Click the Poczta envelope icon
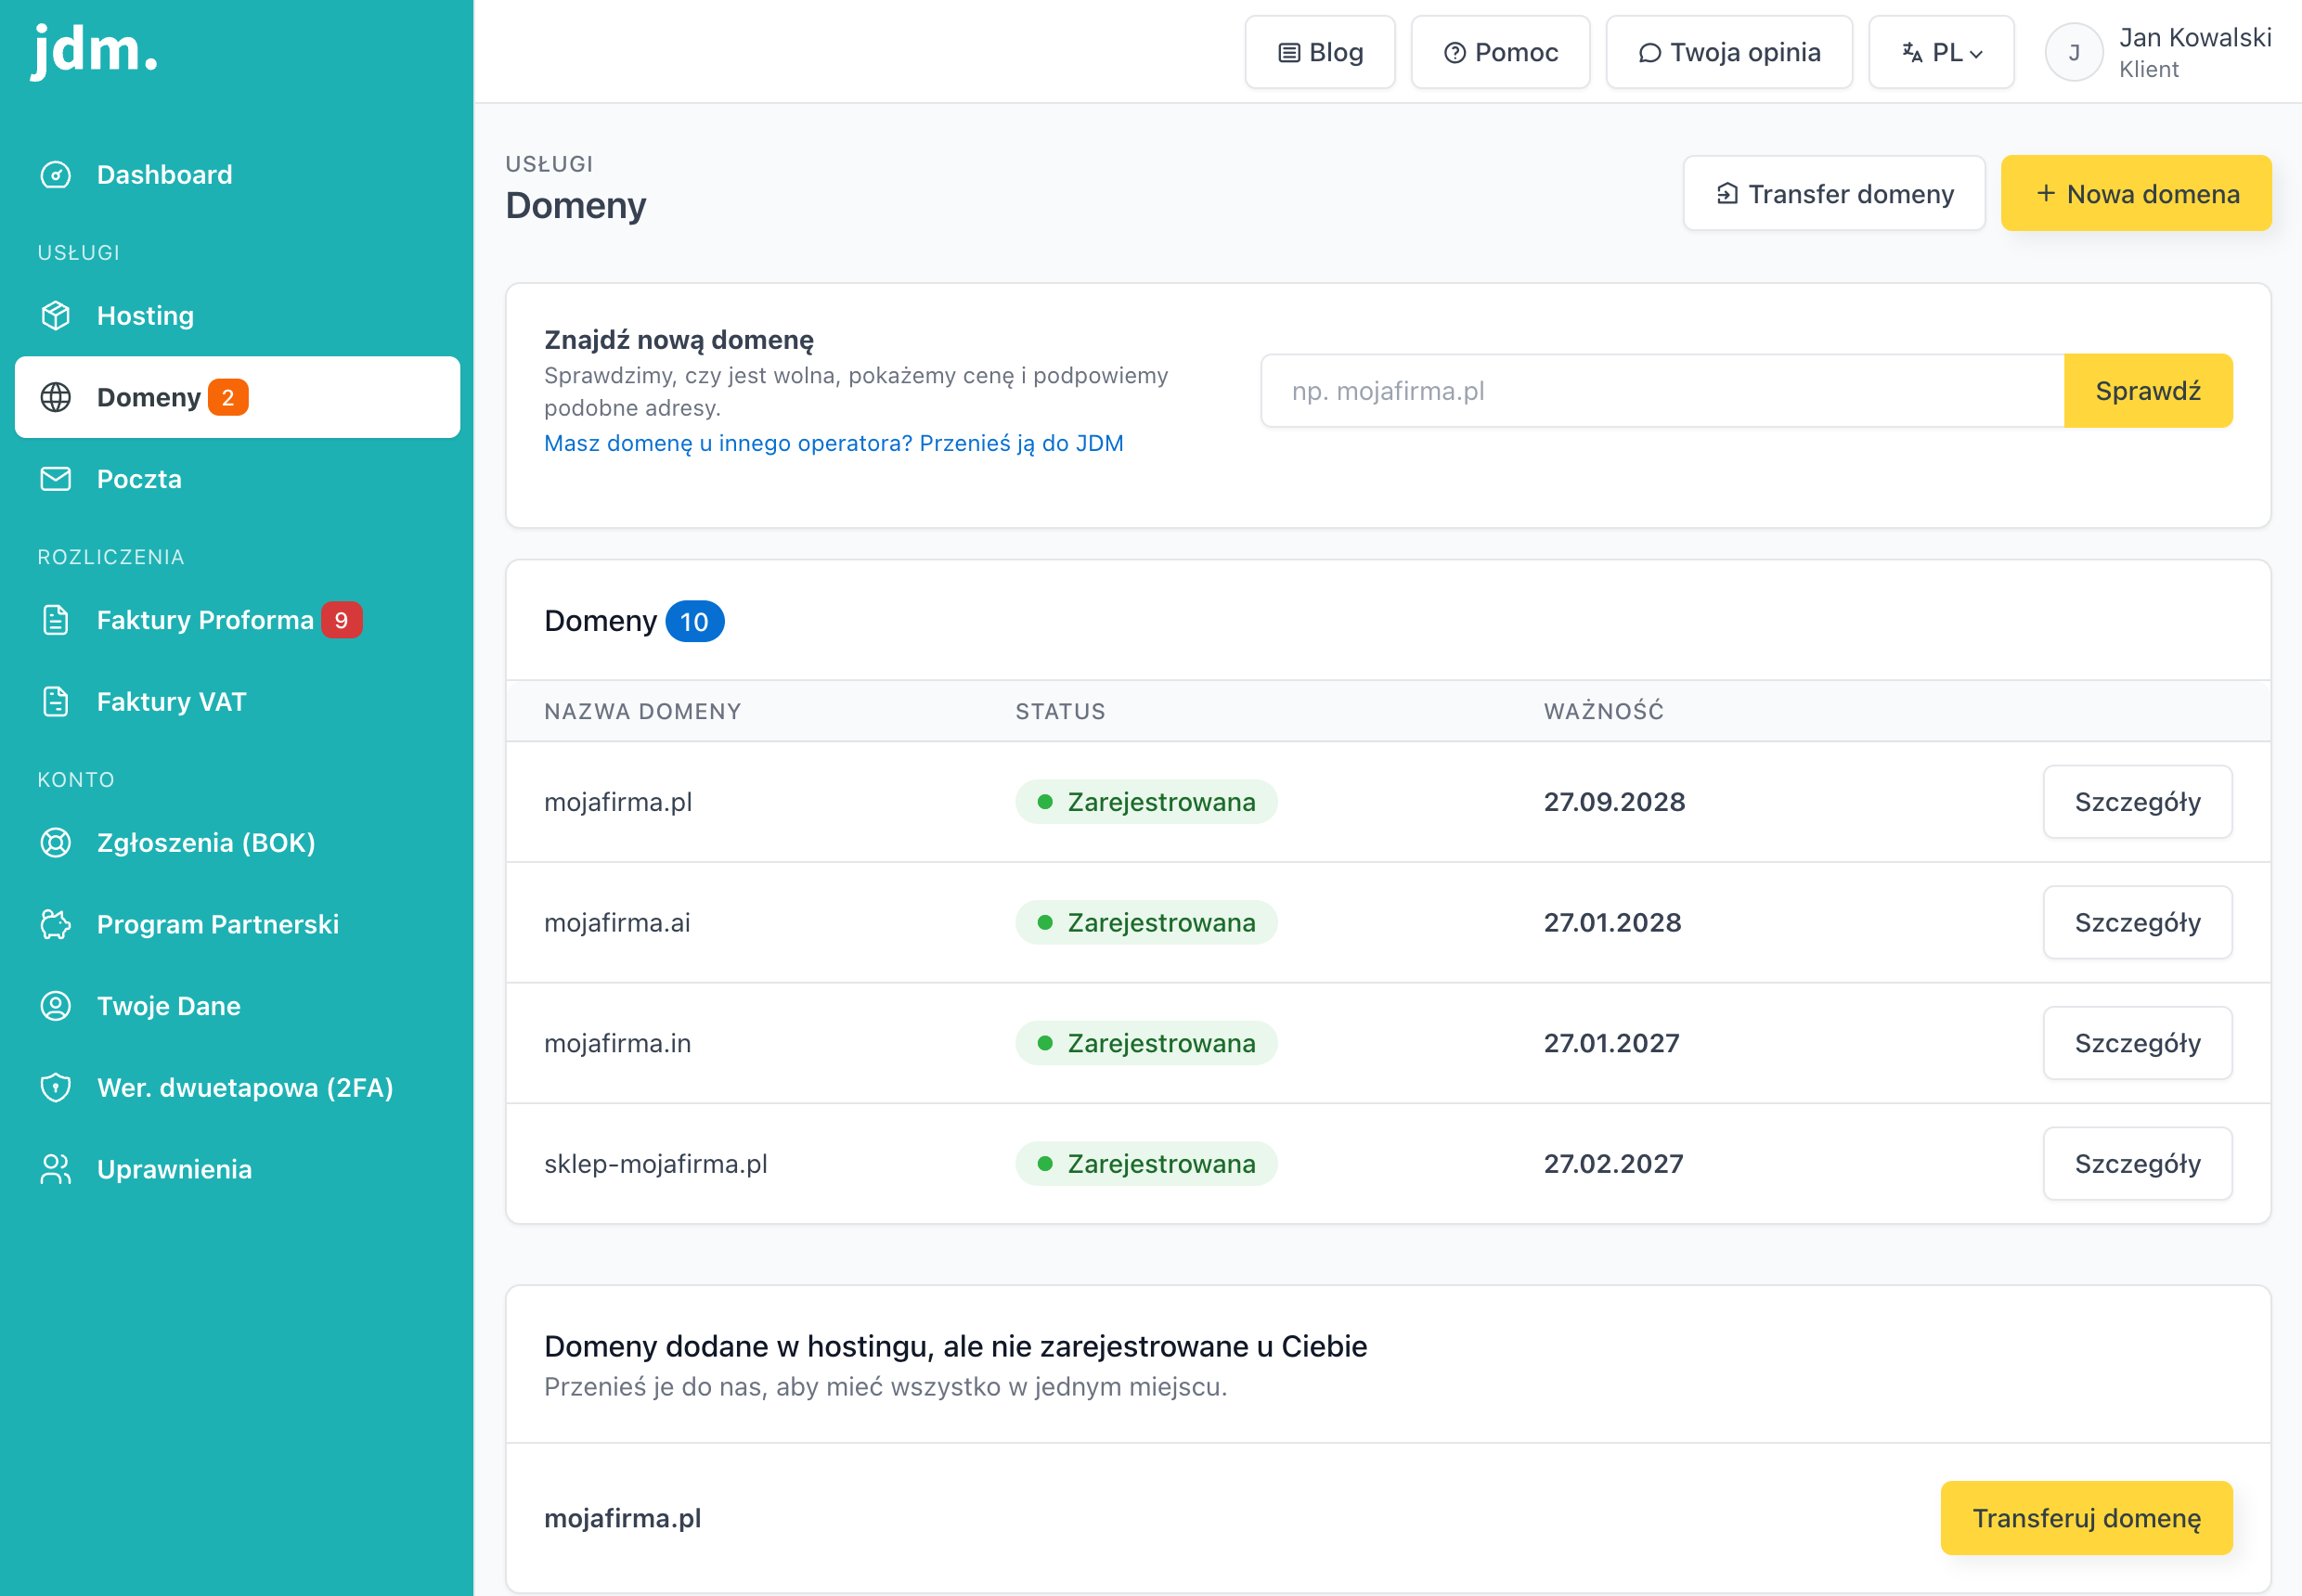The image size is (2302, 1596). 56,479
